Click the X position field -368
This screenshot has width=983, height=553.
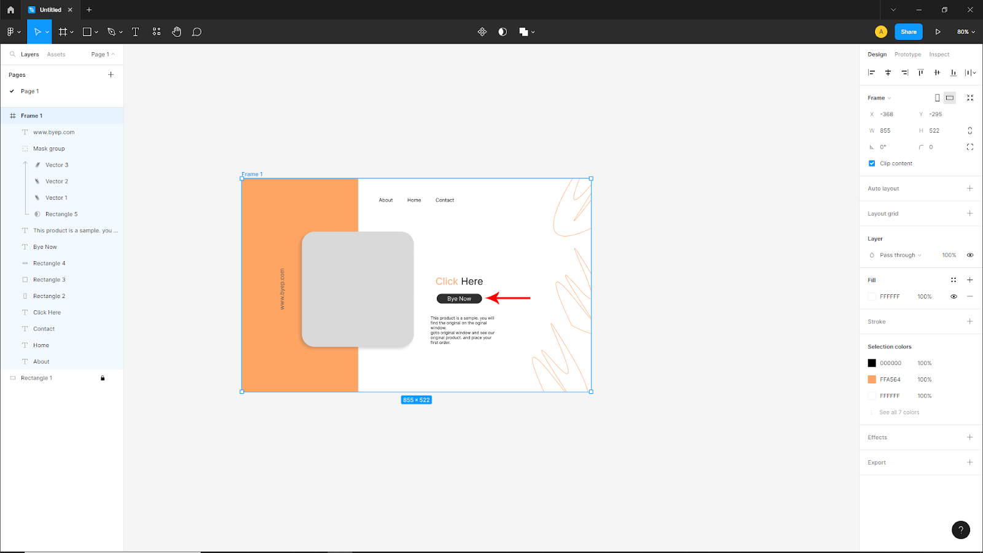(887, 114)
